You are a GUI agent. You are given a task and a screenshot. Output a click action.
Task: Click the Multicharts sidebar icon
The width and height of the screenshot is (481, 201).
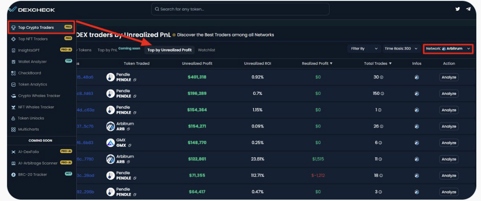coord(13,130)
